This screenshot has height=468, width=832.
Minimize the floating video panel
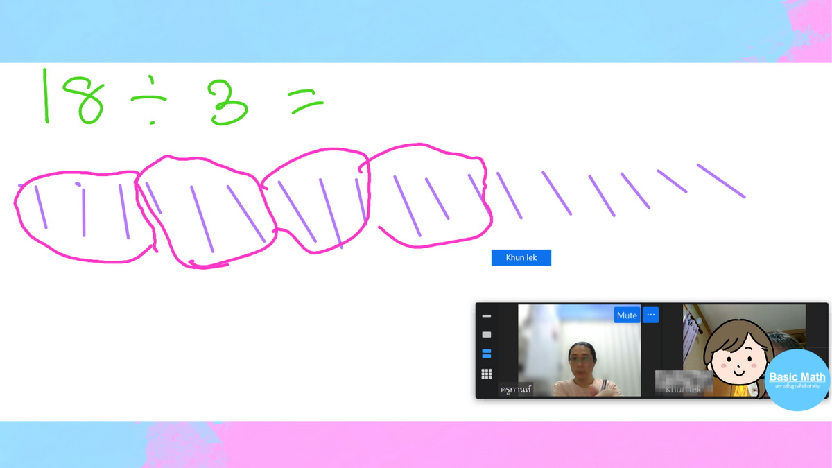tap(487, 316)
